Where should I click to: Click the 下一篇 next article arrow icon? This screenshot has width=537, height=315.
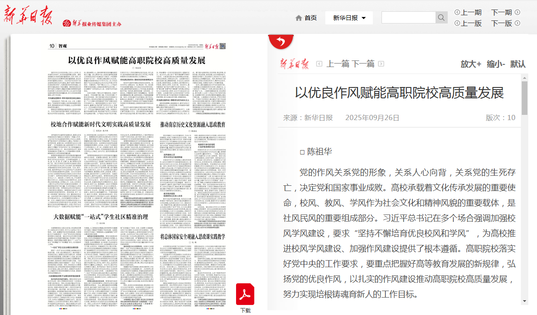tap(381, 64)
